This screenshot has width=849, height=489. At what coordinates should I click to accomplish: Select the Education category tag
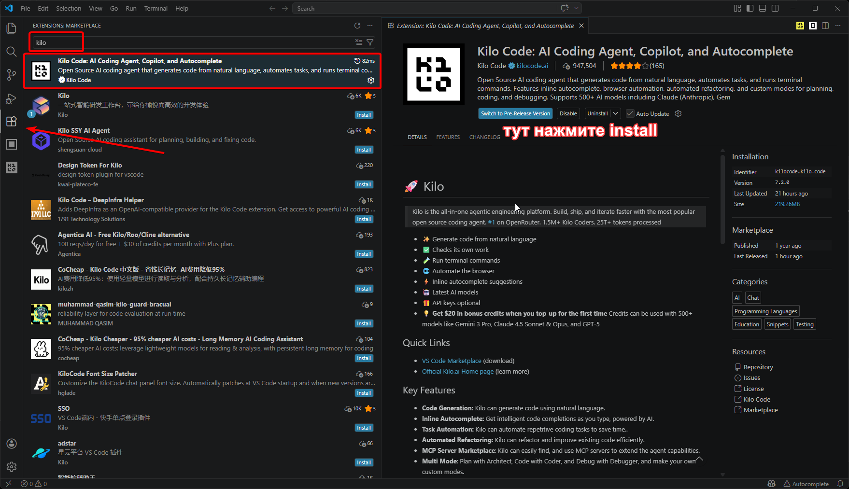point(747,324)
